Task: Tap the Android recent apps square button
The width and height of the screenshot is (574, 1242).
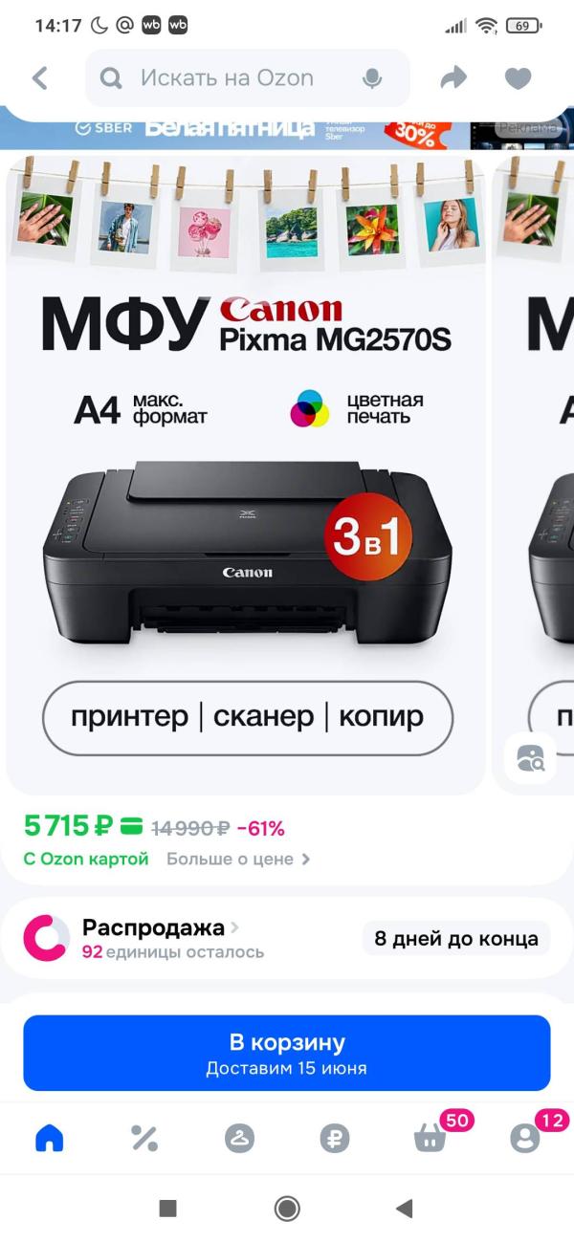Action: 167,1209
